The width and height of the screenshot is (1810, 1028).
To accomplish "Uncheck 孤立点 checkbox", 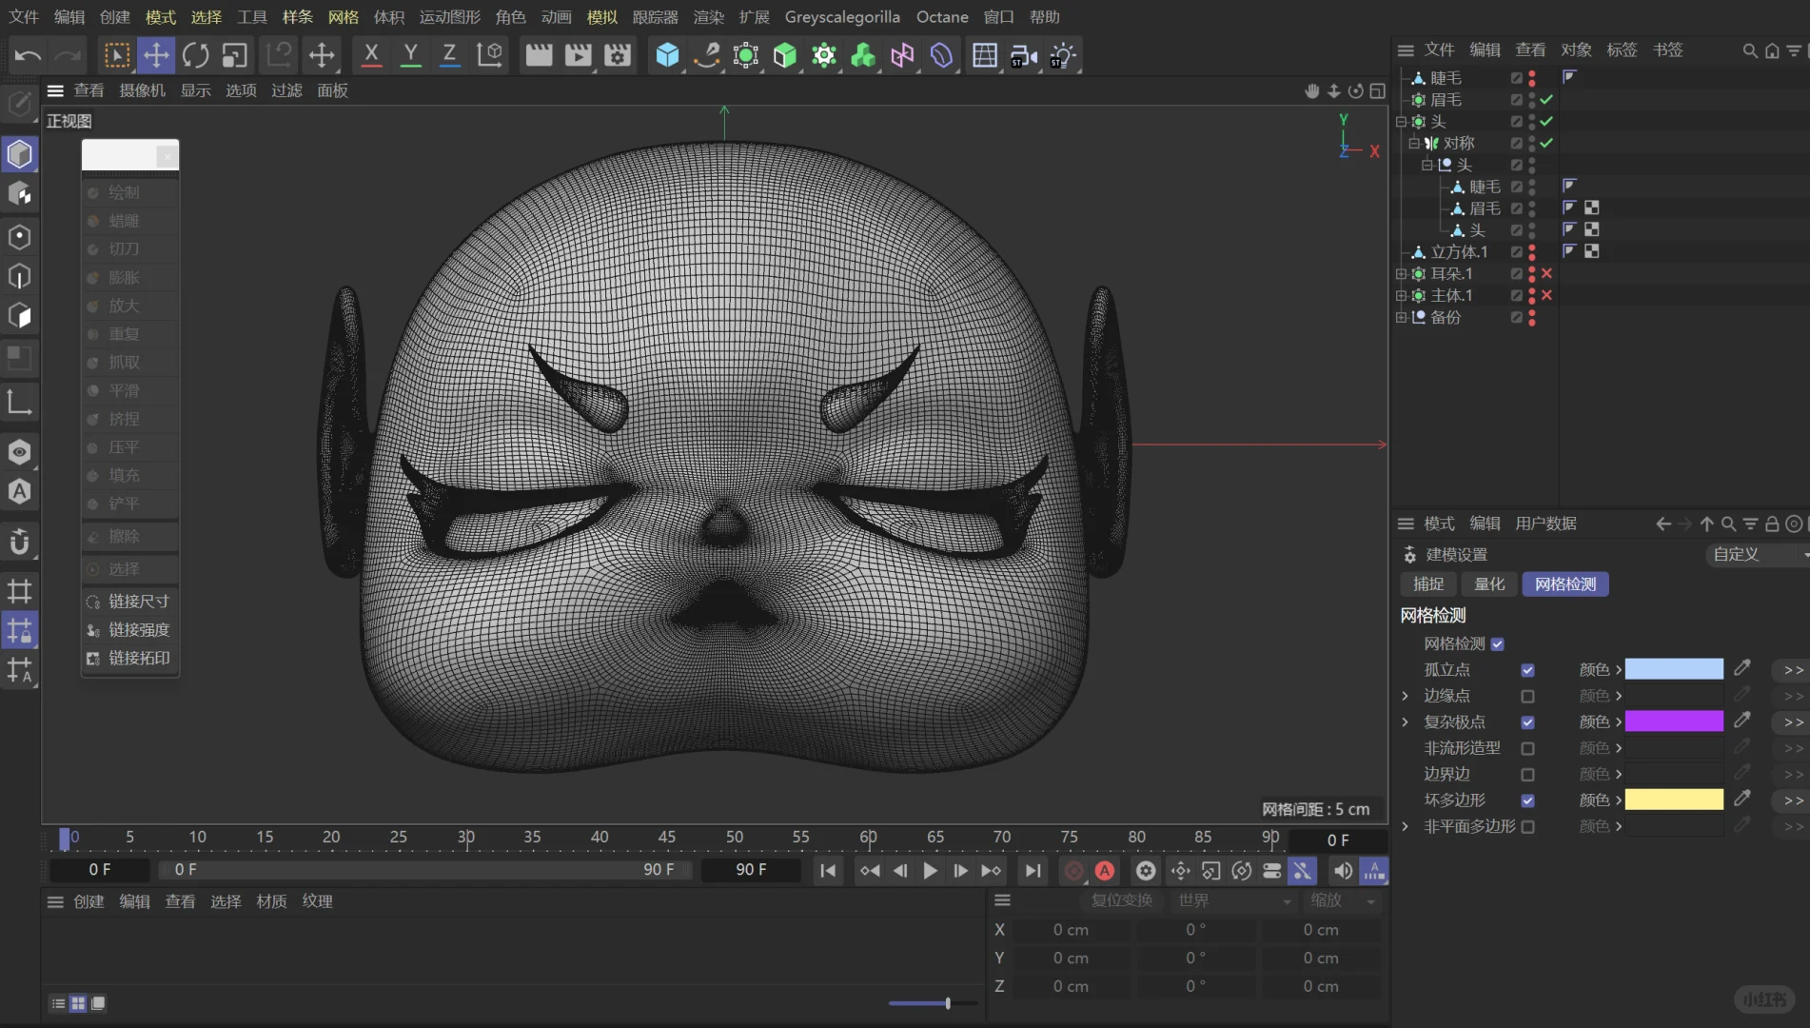I will tap(1527, 670).
